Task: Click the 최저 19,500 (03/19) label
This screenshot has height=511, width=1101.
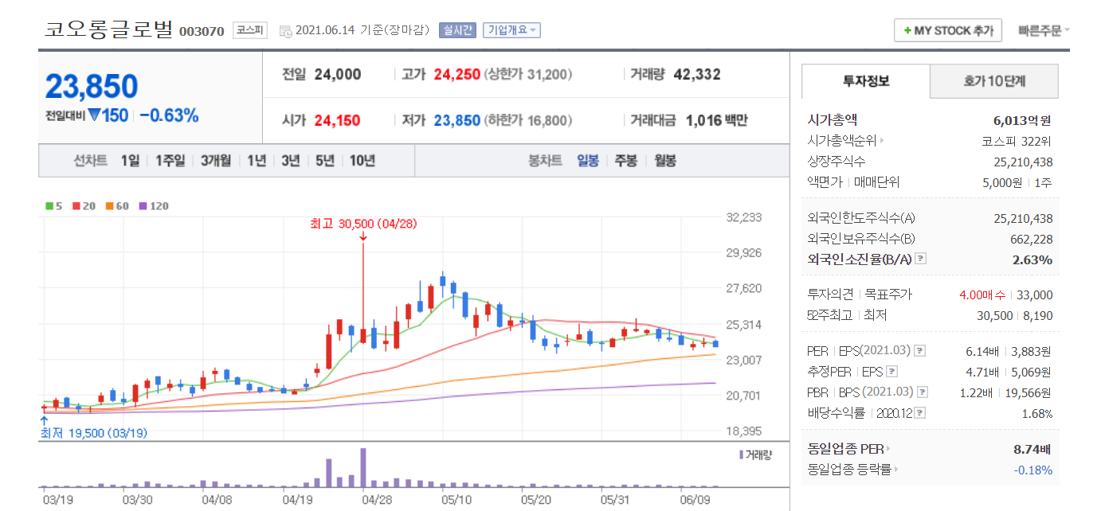Action: [x=94, y=434]
